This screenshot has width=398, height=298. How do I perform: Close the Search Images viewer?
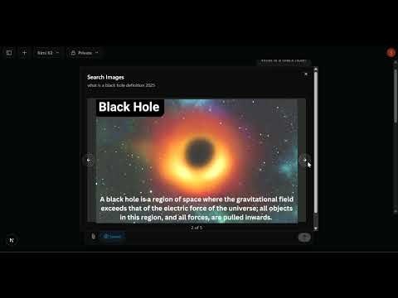point(306,74)
